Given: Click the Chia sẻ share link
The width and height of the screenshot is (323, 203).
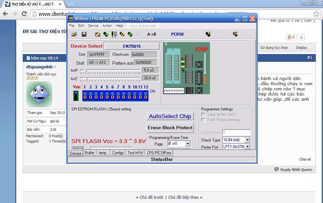Looking at the screenshot, I should 305,159.
